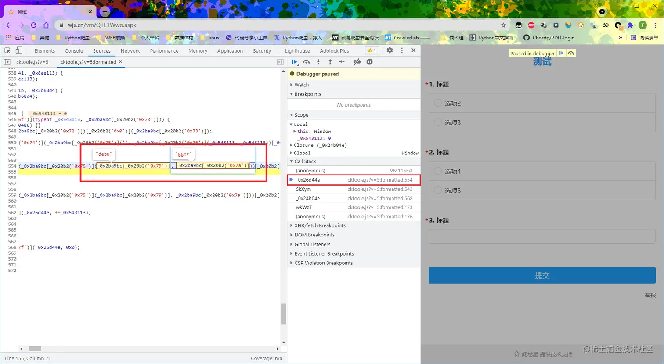Open the Application tab
The width and height of the screenshot is (664, 364).
[230, 51]
